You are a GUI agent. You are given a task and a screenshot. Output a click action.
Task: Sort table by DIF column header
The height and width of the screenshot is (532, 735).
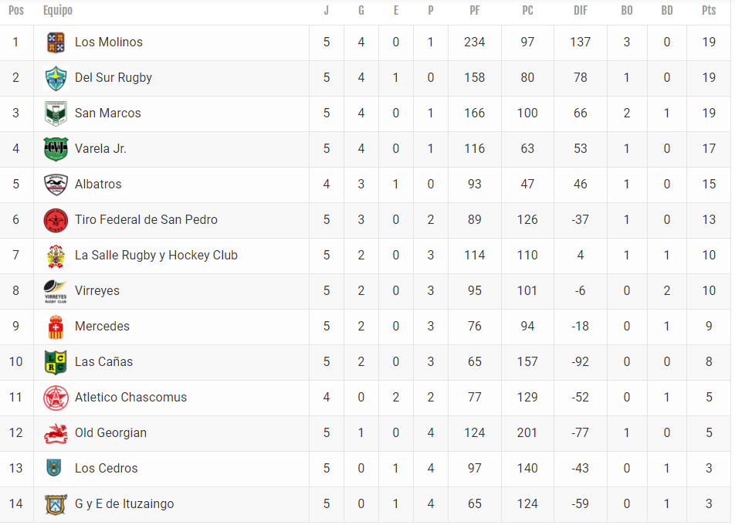pos(581,10)
